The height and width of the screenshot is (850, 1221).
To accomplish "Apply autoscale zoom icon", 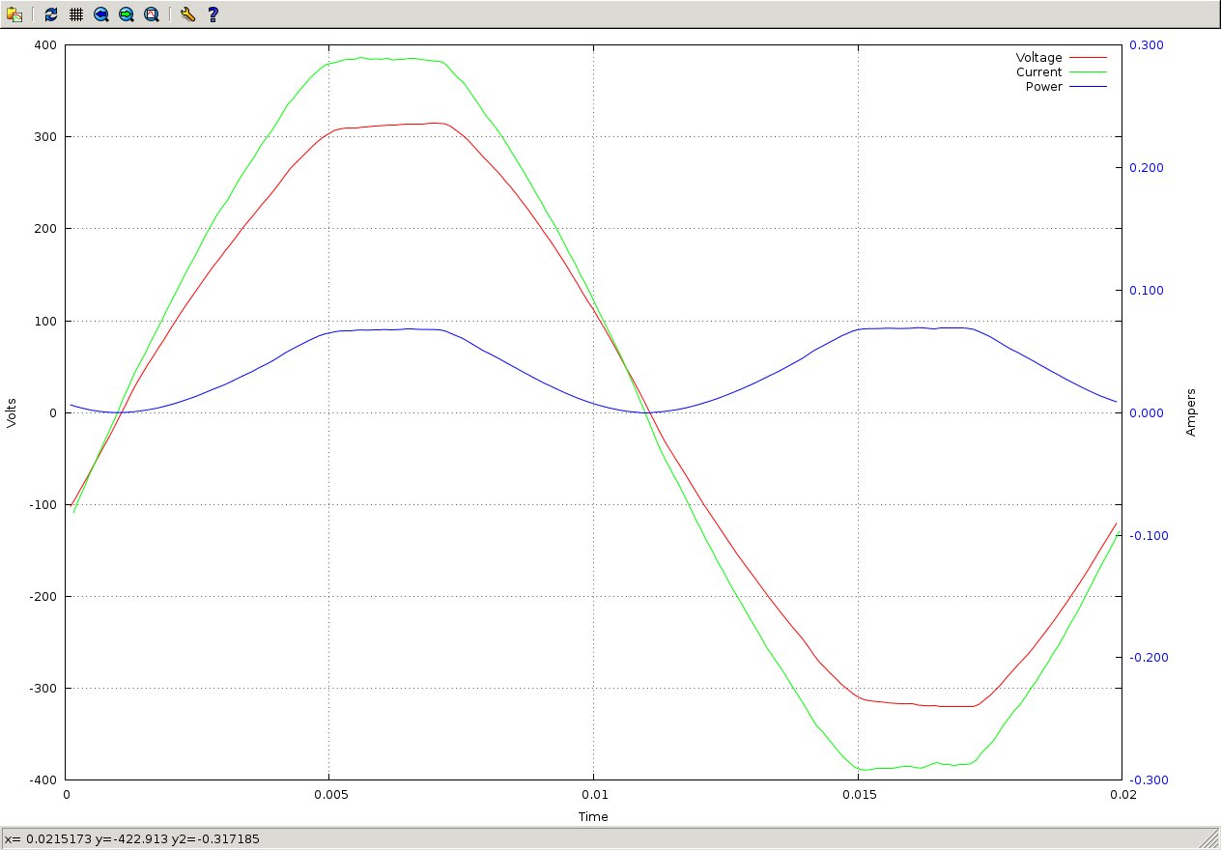I will coord(152,14).
